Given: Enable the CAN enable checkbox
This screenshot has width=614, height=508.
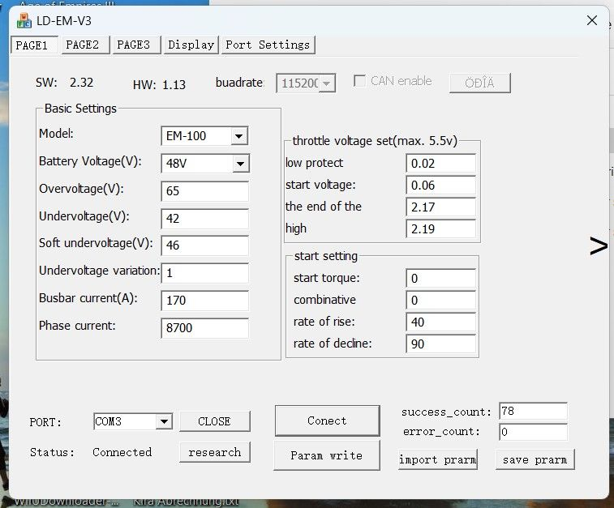Looking at the screenshot, I should click(x=359, y=82).
